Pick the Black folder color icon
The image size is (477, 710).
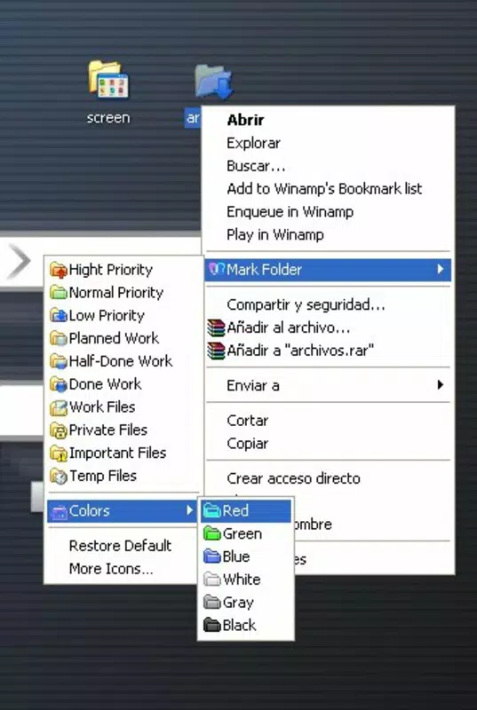pyautogui.click(x=211, y=626)
